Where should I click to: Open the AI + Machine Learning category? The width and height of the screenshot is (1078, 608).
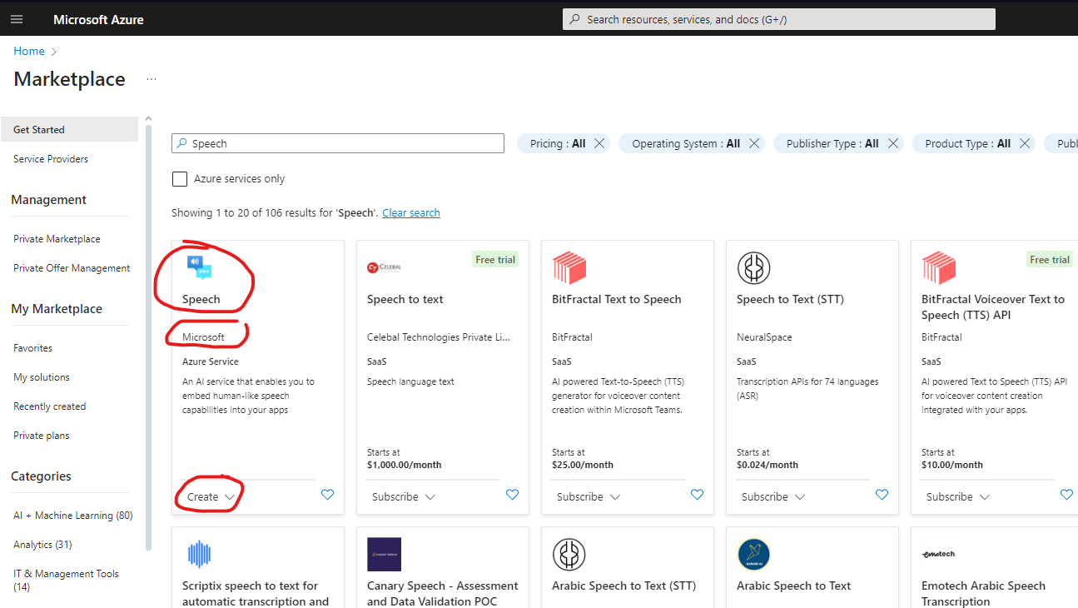[72, 515]
